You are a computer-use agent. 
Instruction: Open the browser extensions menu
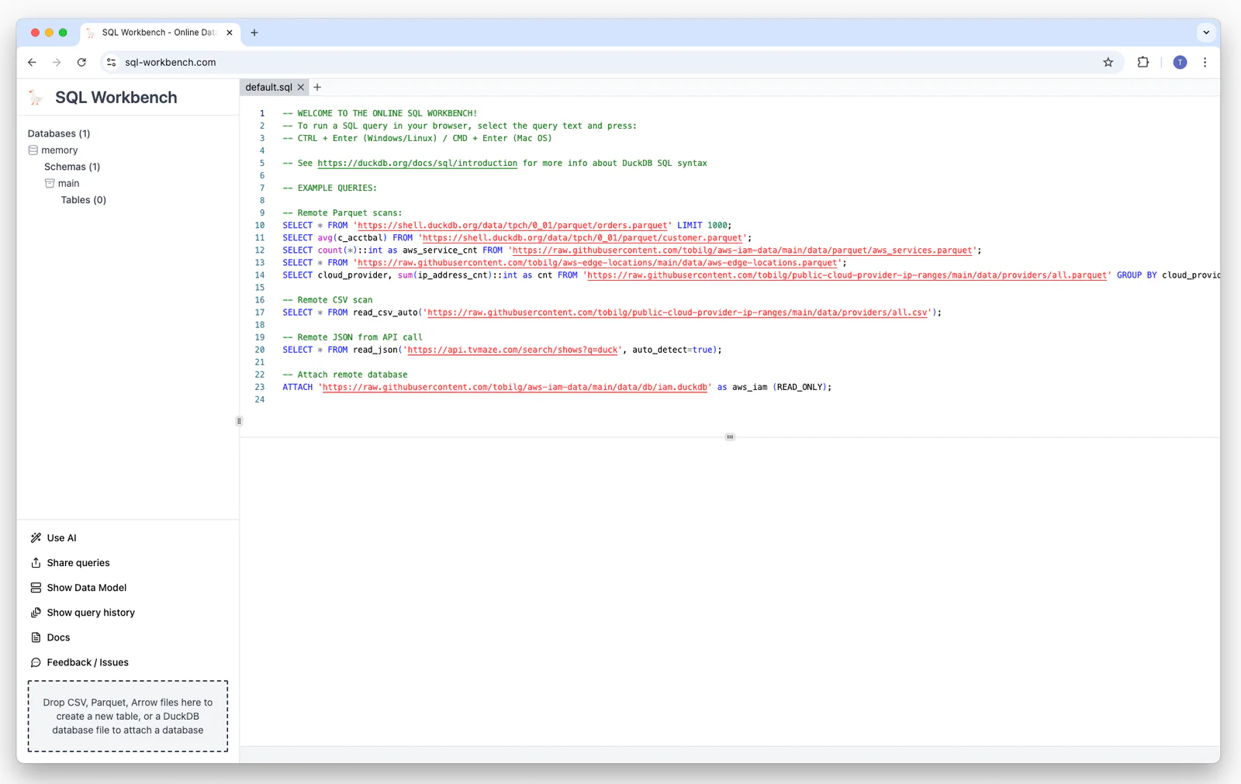tap(1143, 62)
